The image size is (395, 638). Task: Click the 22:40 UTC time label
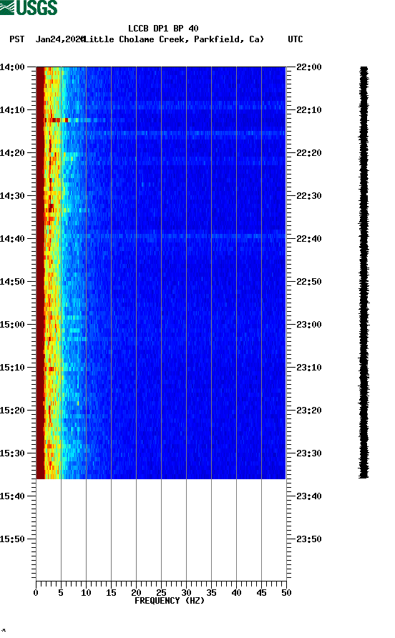[309, 239]
